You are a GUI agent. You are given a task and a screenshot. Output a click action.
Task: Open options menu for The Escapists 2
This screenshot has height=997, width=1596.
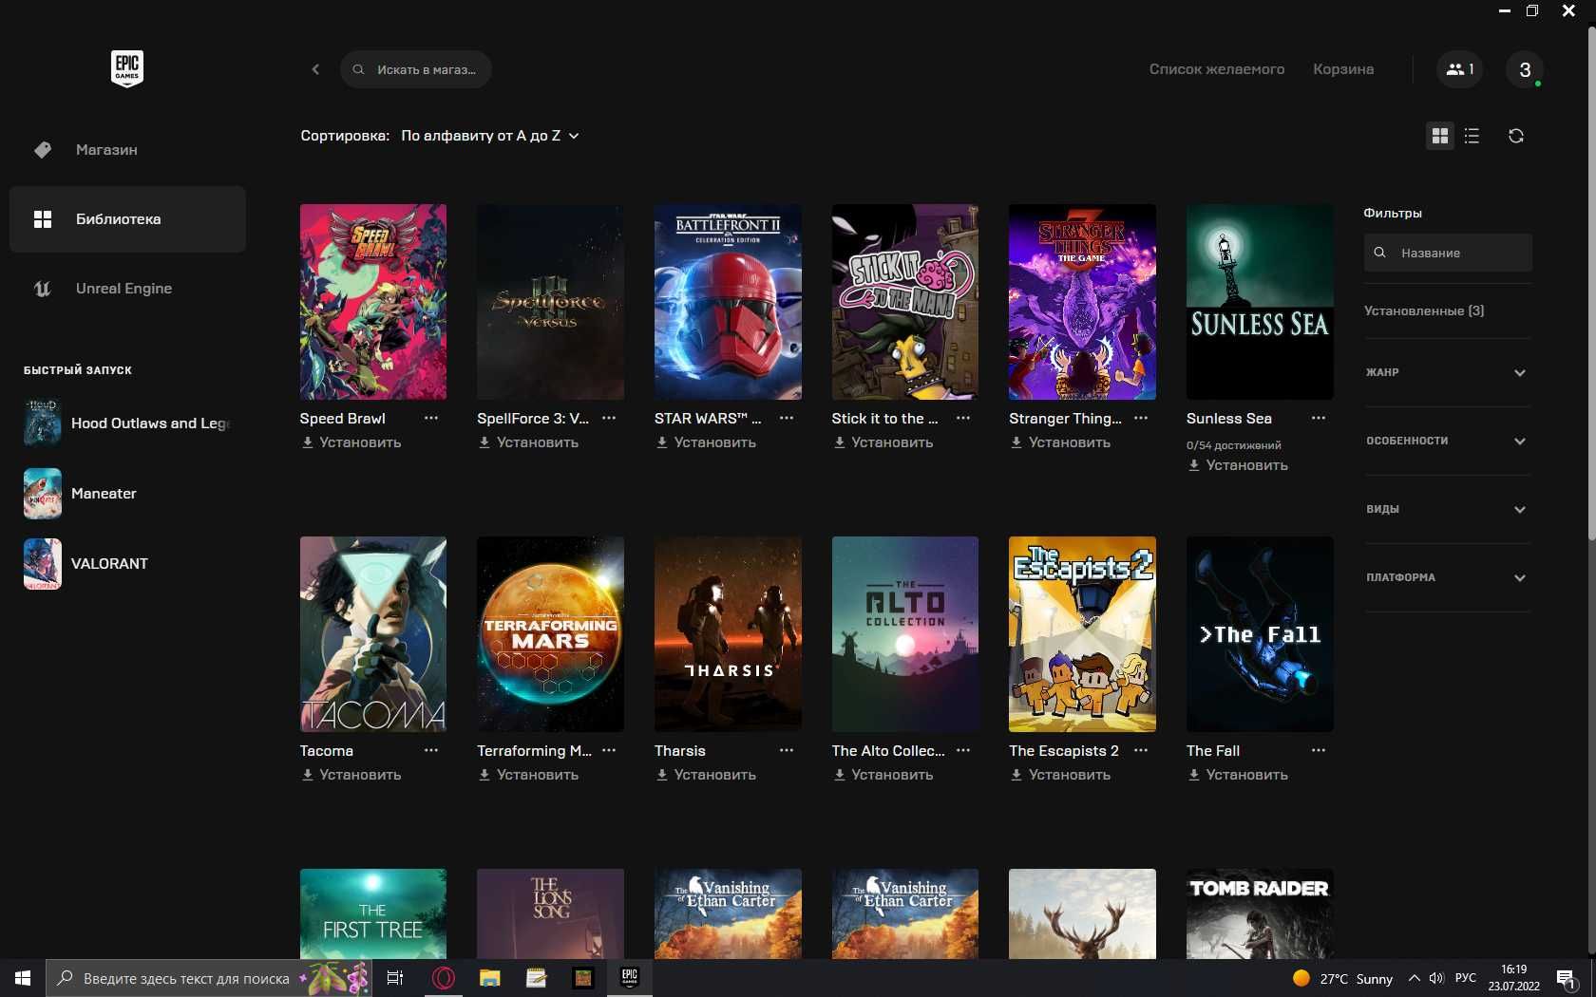(x=1141, y=750)
